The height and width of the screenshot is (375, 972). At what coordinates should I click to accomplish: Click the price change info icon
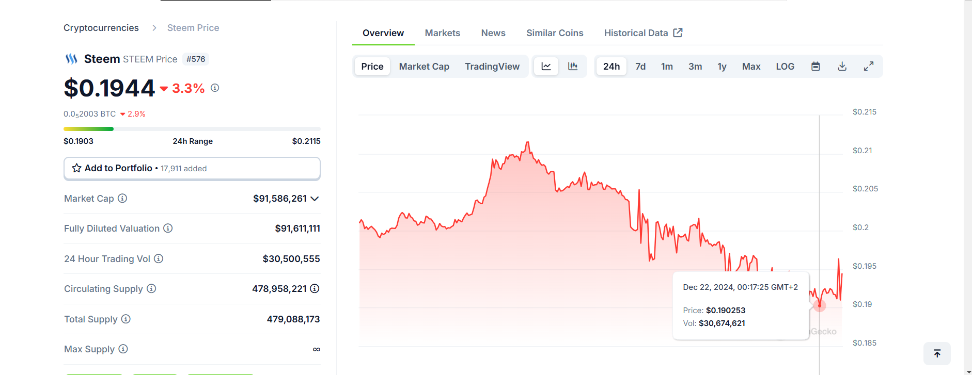(x=215, y=88)
